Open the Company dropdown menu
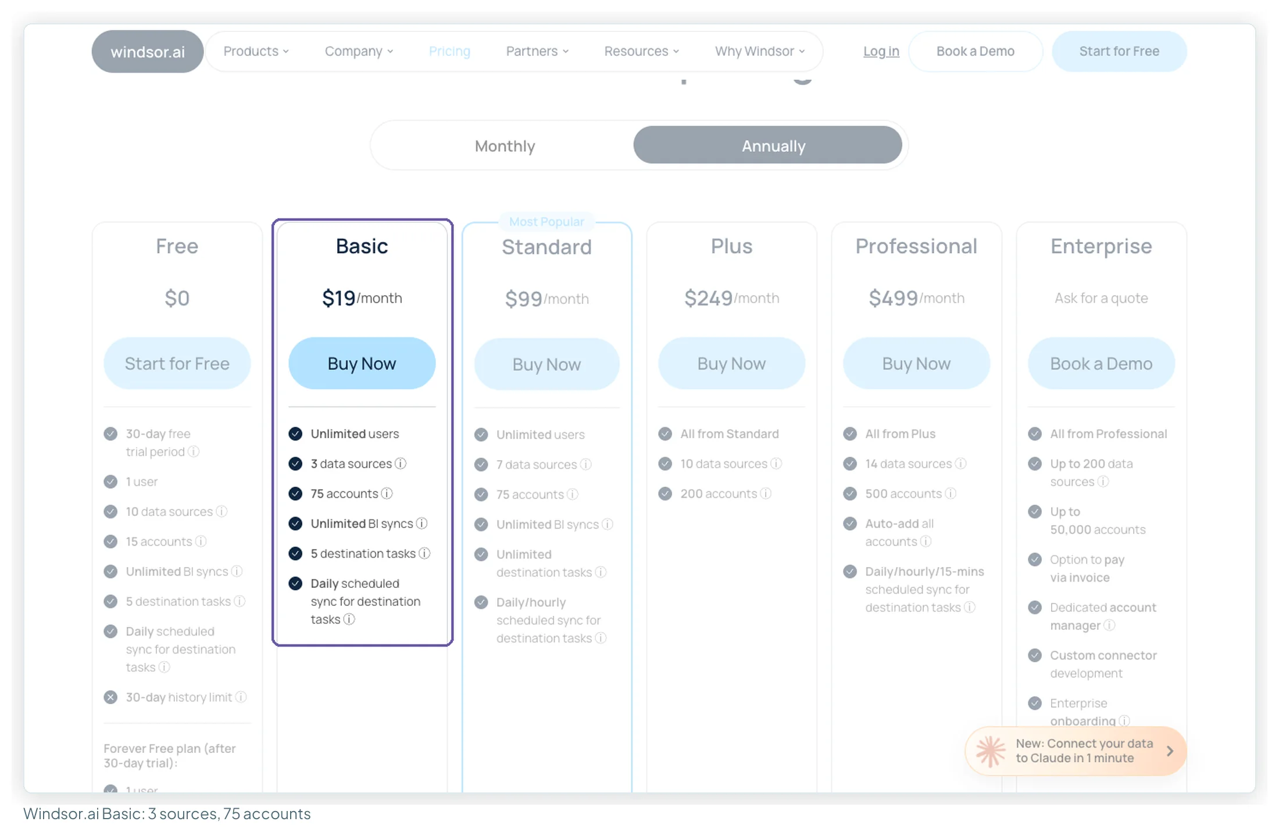The width and height of the screenshot is (1279, 836). [x=359, y=51]
